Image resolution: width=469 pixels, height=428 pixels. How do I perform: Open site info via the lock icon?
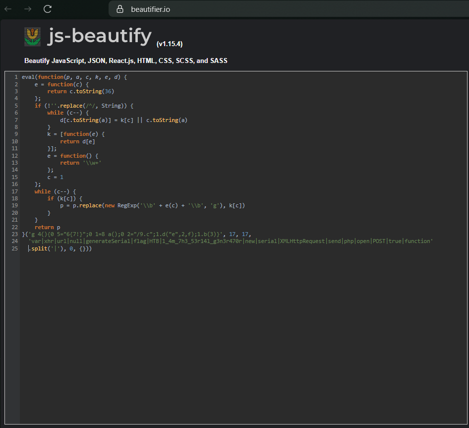click(119, 9)
